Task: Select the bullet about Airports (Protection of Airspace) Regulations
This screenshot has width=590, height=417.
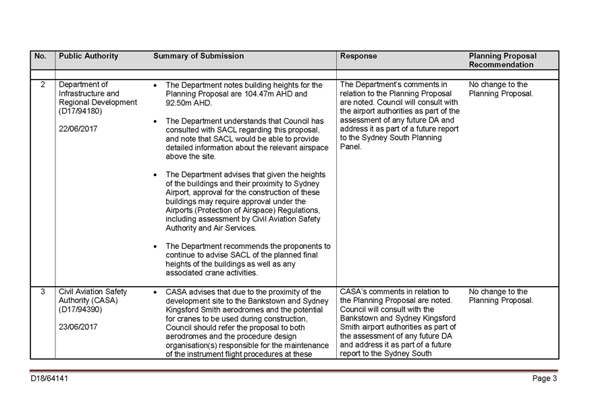Action: click(x=246, y=201)
